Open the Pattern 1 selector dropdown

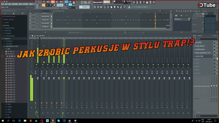pos(85,7)
